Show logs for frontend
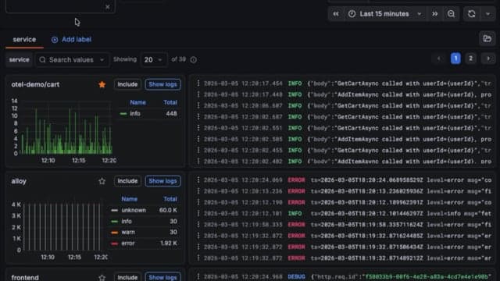Viewport: 500px width, 281px height. pyautogui.click(x=163, y=277)
